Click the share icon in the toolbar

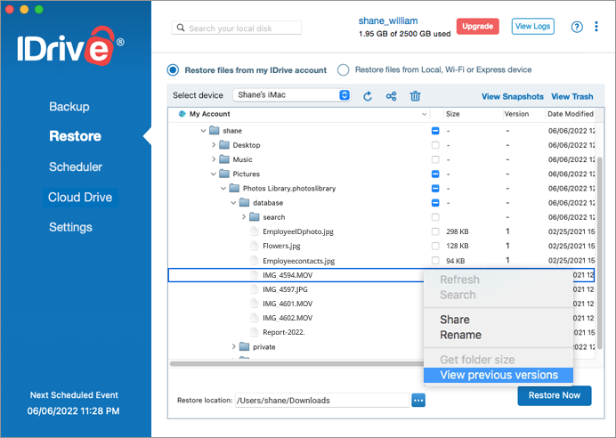click(x=391, y=96)
